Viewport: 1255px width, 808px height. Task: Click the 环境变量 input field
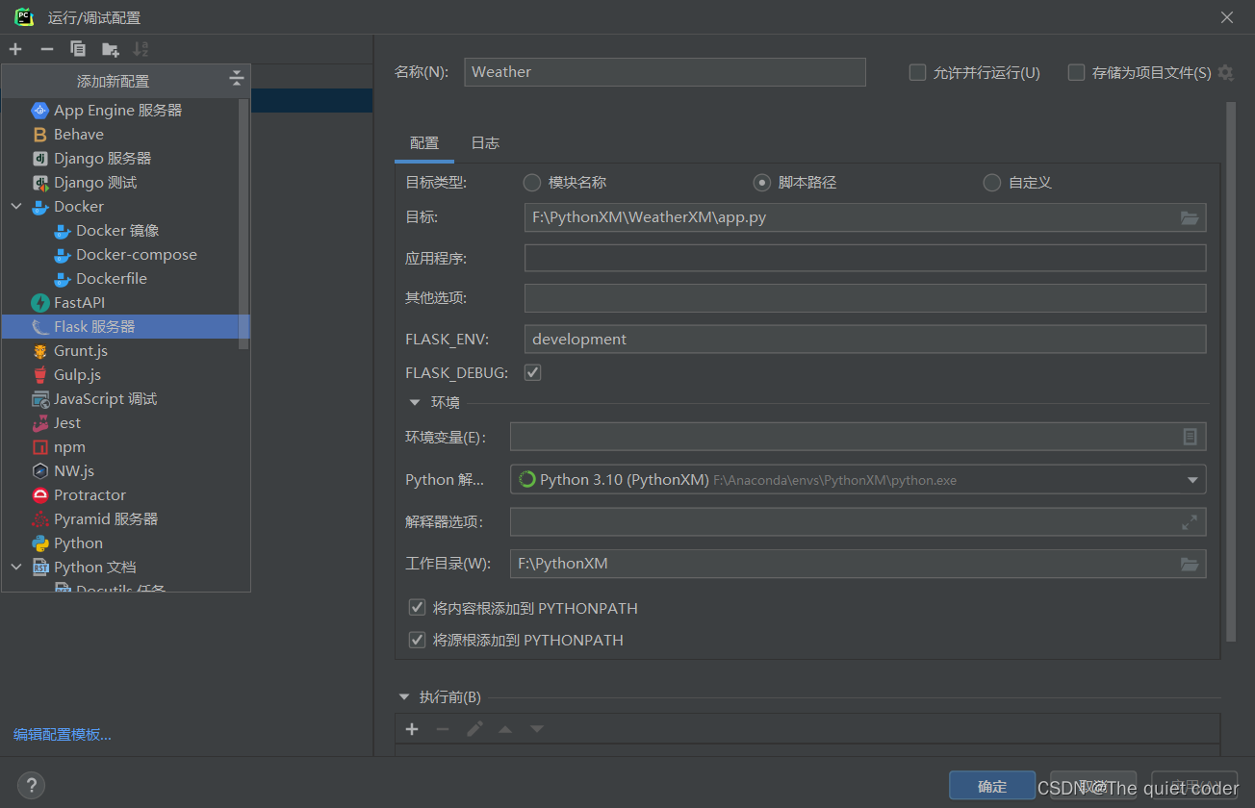(858, 437)
